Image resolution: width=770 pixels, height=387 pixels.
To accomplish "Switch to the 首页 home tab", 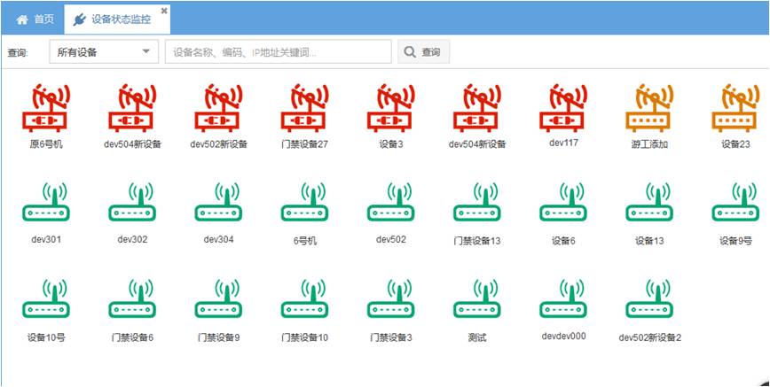I will [x=33, y=20].
